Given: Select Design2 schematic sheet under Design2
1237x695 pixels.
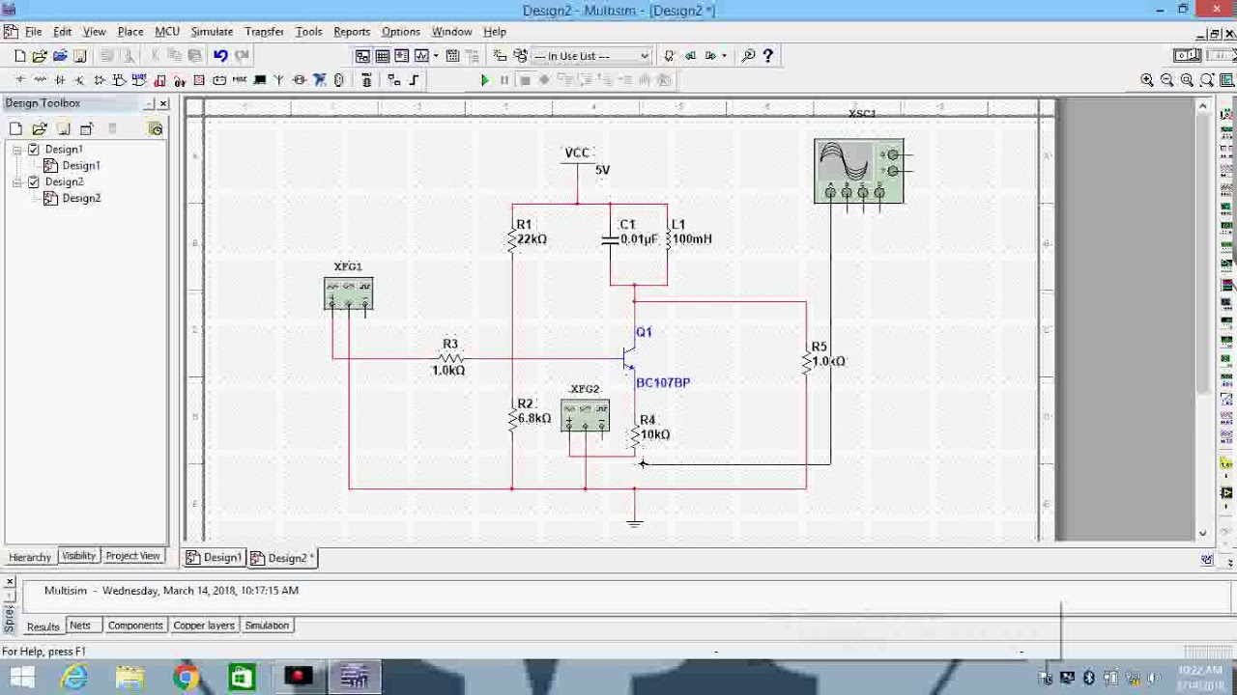Looking at the screenshot, I should pyautogui.click(x=81, y=198).
